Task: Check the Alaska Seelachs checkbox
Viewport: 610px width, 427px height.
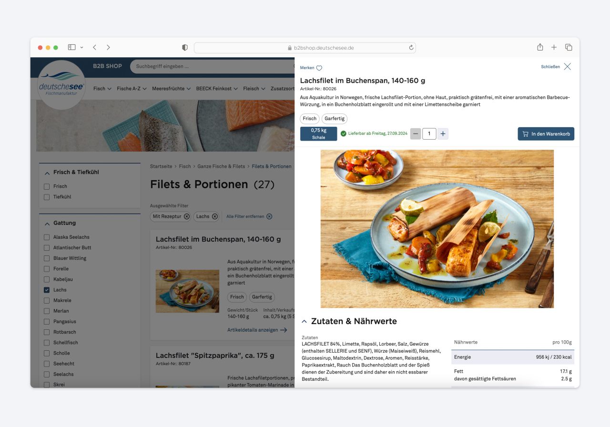Action: click(x=47, y=237)
